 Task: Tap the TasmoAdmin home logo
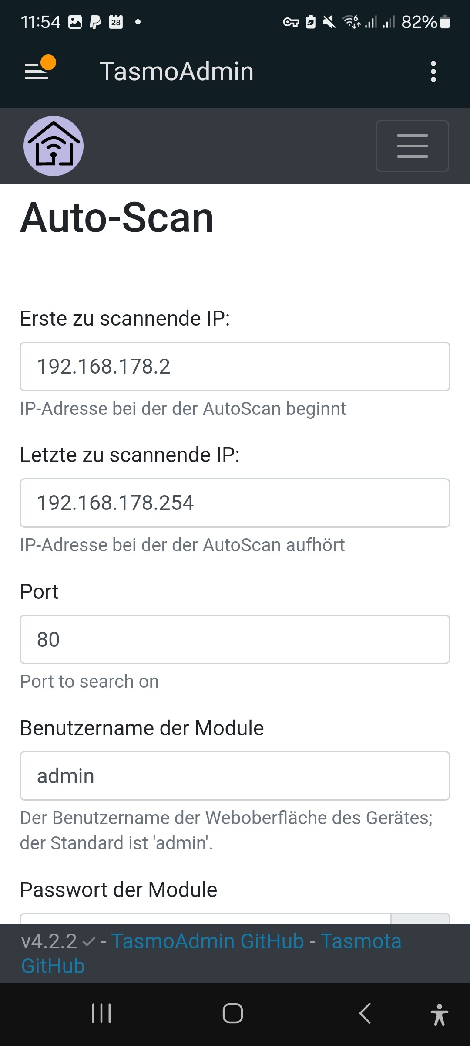pyautogui.click(x=54, y=146)
